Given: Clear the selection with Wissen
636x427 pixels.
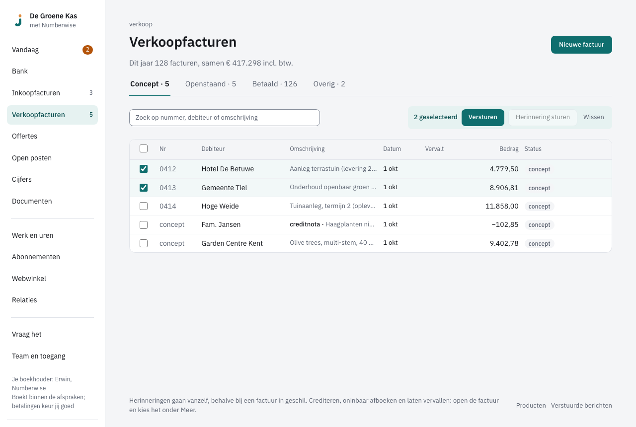Looking at the screenshot, I should [x=594, y=118].
